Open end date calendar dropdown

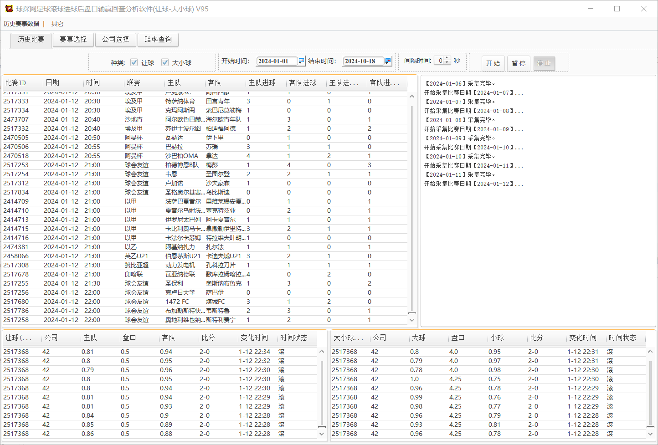[x=388, y=61]
